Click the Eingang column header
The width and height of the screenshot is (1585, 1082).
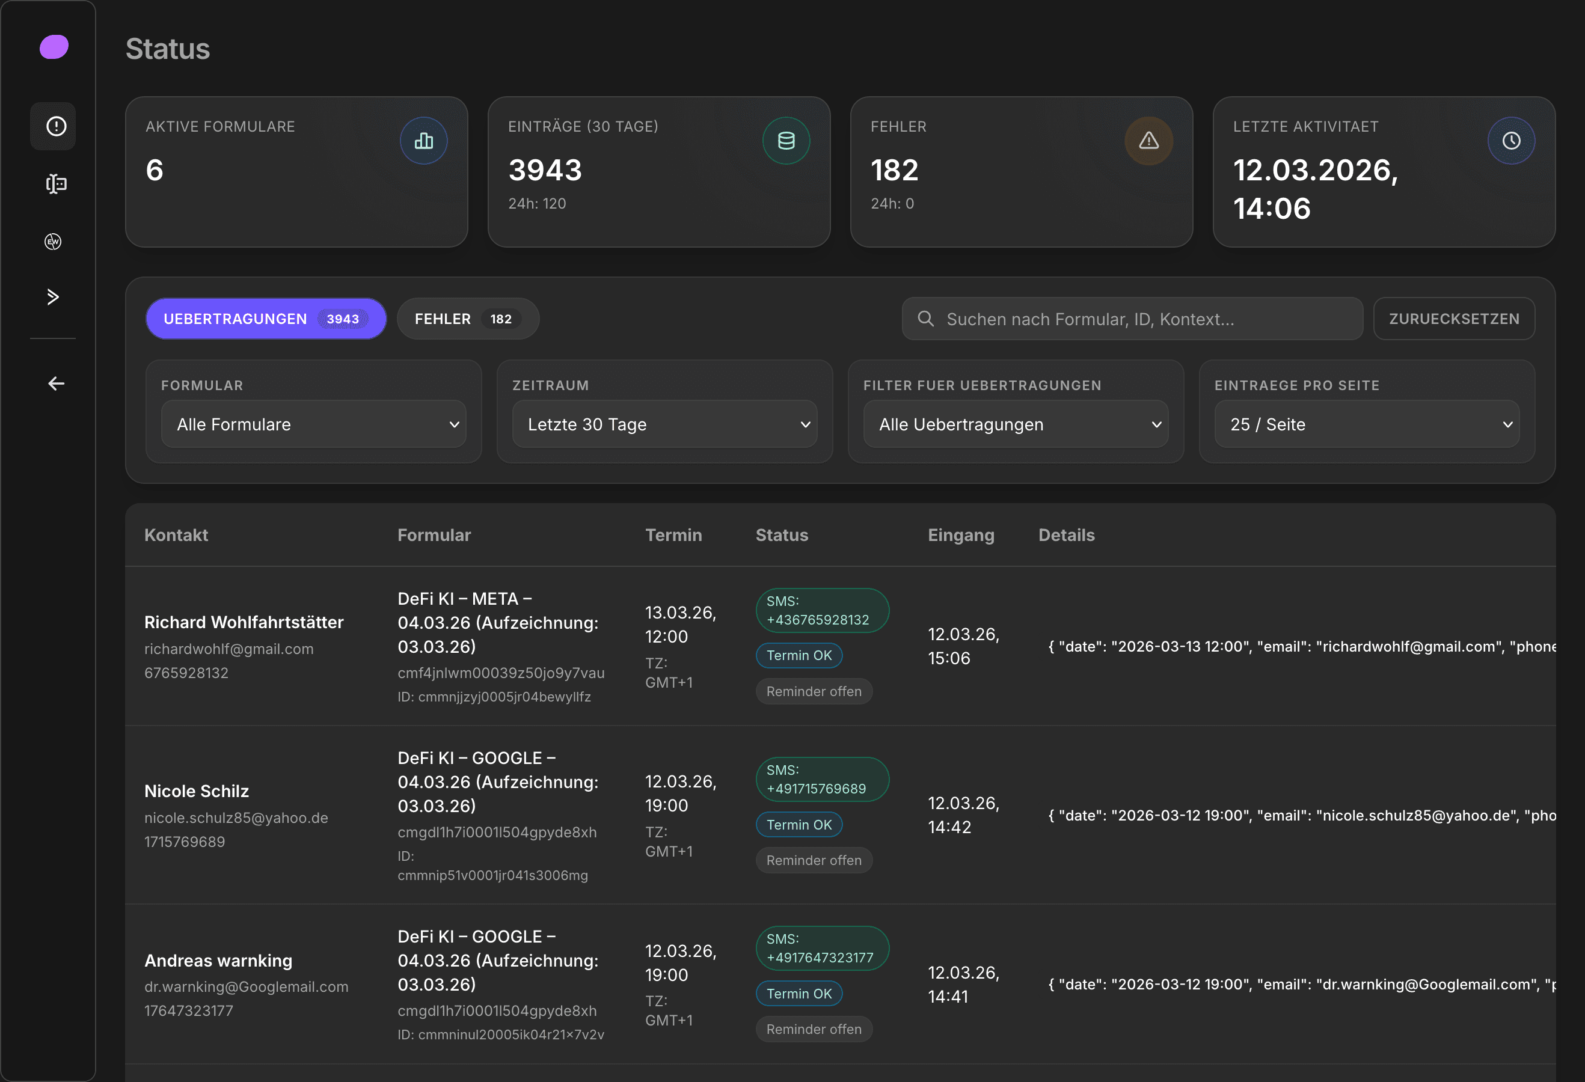tap(961, 535)
